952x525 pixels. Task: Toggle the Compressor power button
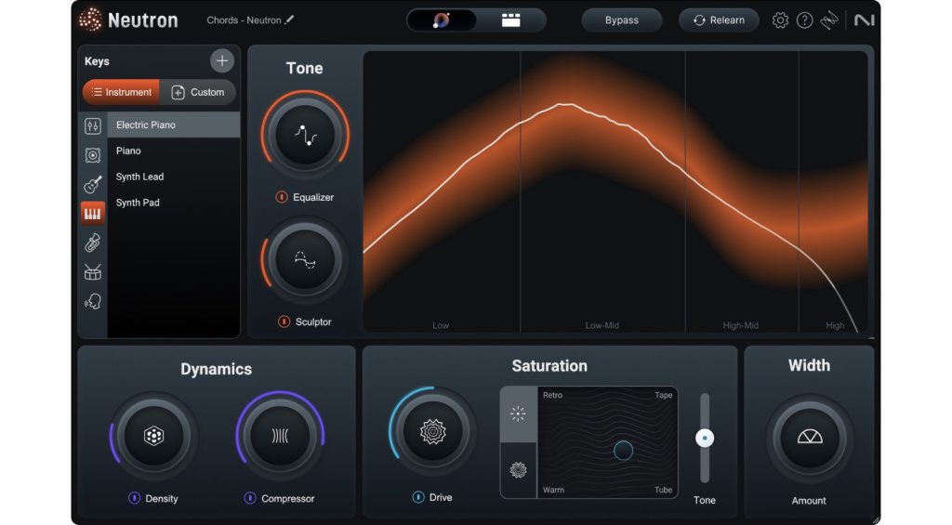[x=249, y=498]
